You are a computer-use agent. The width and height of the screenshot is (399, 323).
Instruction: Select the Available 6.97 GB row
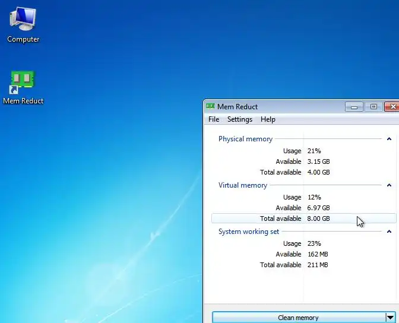point(303,208)
